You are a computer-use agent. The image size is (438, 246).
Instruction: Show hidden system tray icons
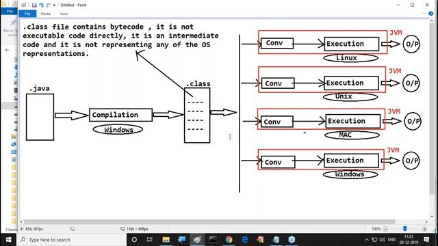pyautogui.click(x=367, y=240)
